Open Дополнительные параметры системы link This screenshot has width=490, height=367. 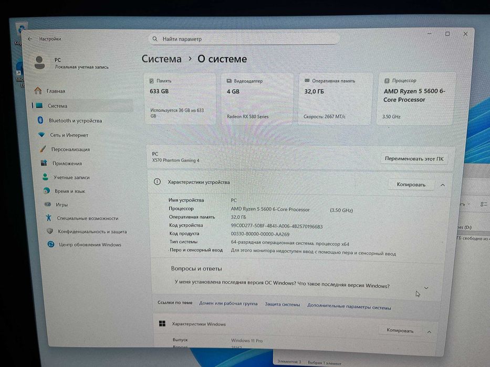click(349, 307)
